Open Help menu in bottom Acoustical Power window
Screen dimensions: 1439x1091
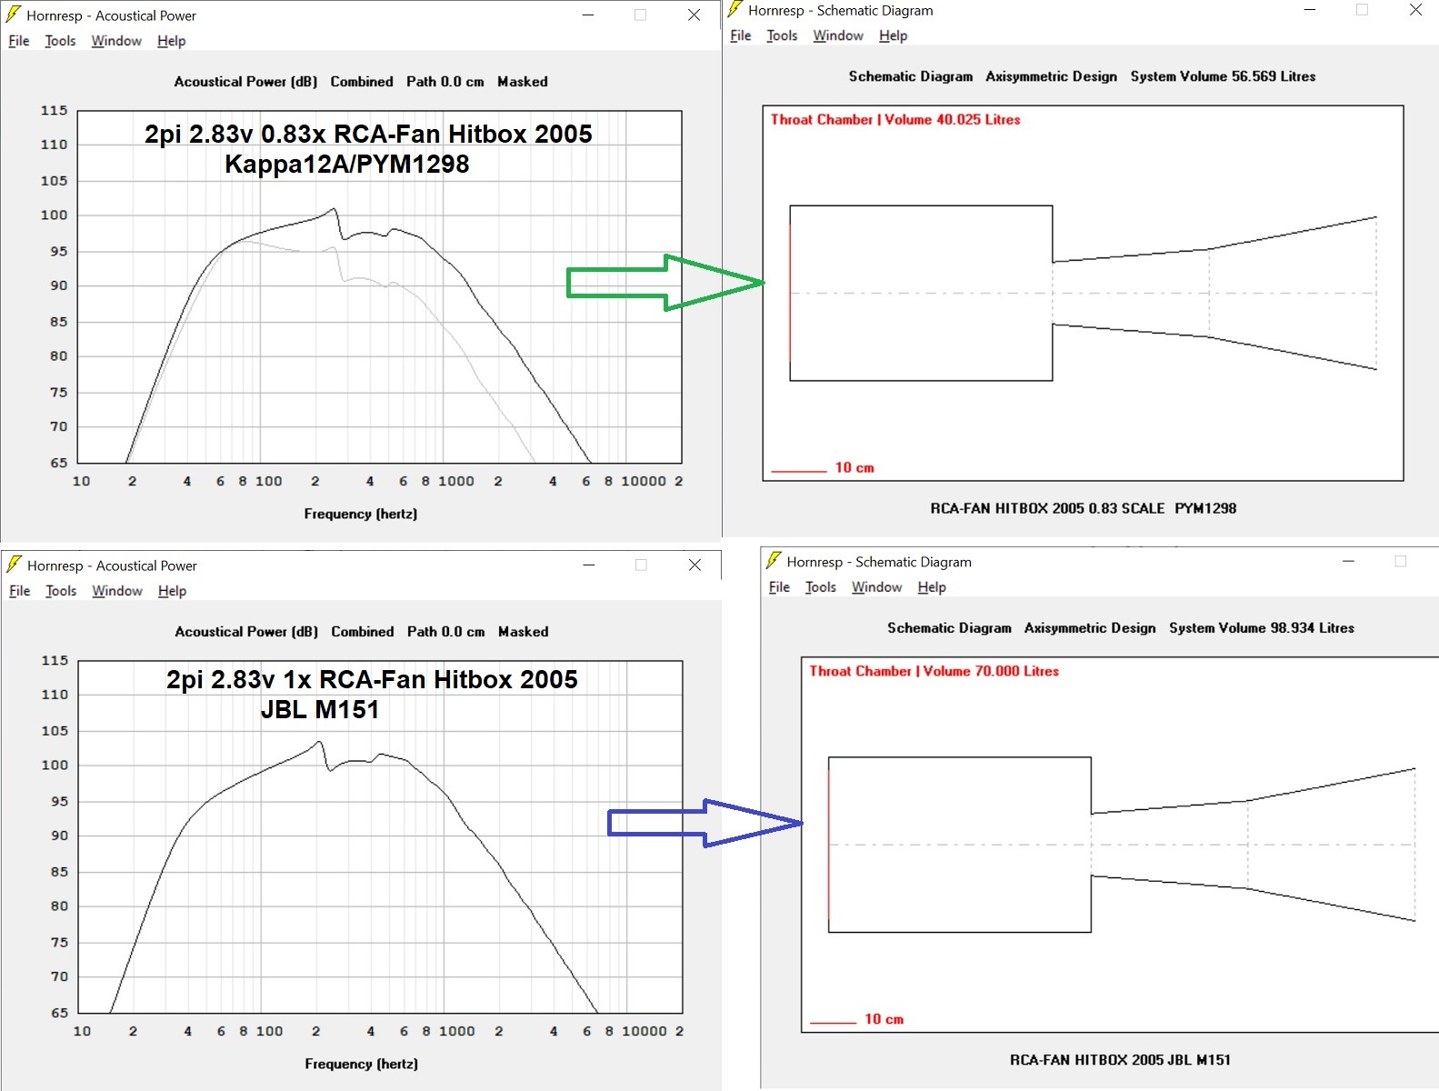point(172,591)
